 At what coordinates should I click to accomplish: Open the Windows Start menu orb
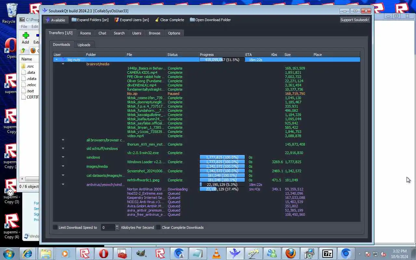8,253
